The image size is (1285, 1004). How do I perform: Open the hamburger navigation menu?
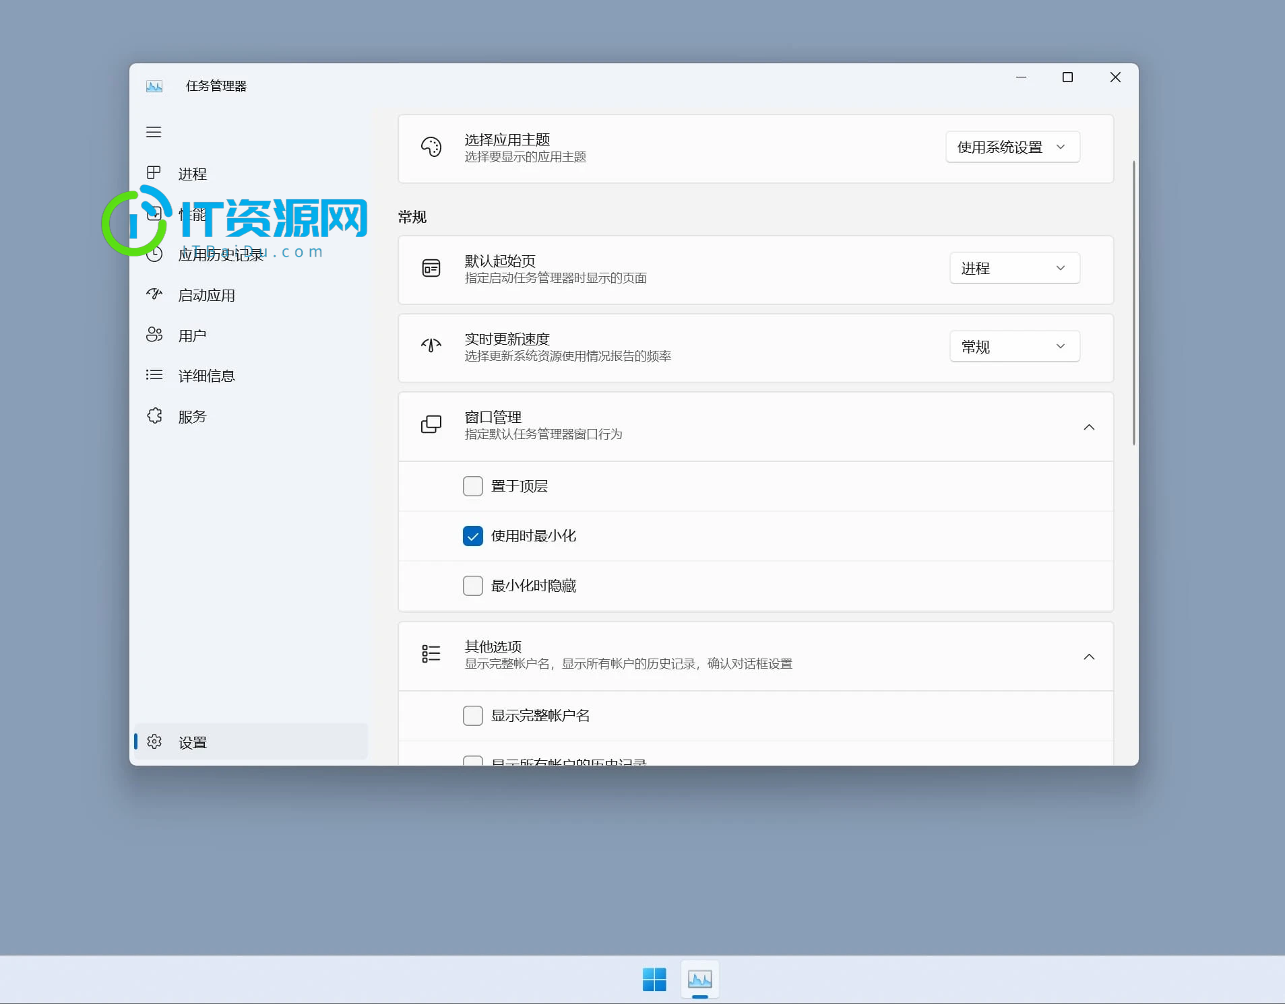[154, 132]
